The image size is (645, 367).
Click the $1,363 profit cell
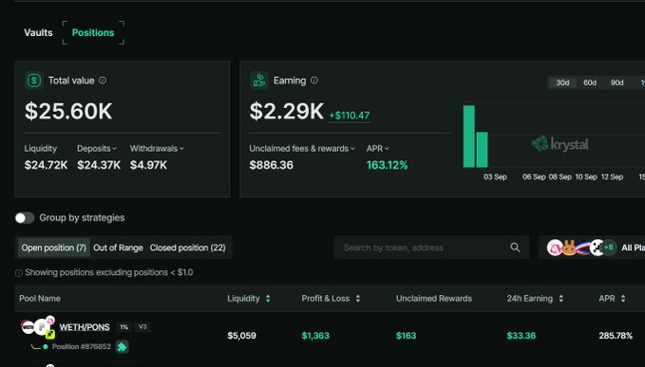(x=315, y=336)
